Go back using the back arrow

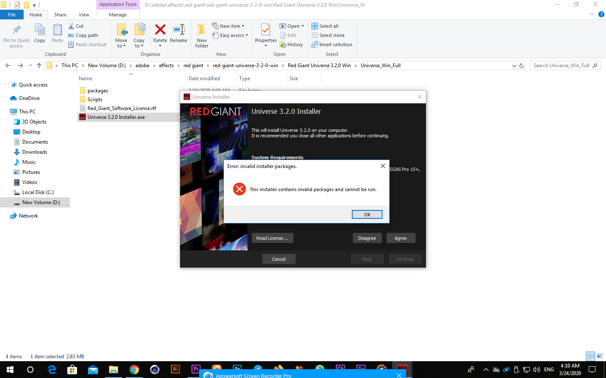pos(8,66)
